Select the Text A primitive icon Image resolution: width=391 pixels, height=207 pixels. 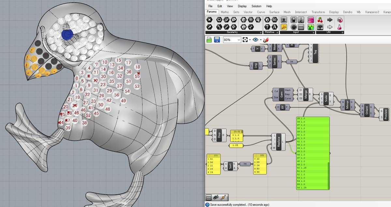[274, 27]
